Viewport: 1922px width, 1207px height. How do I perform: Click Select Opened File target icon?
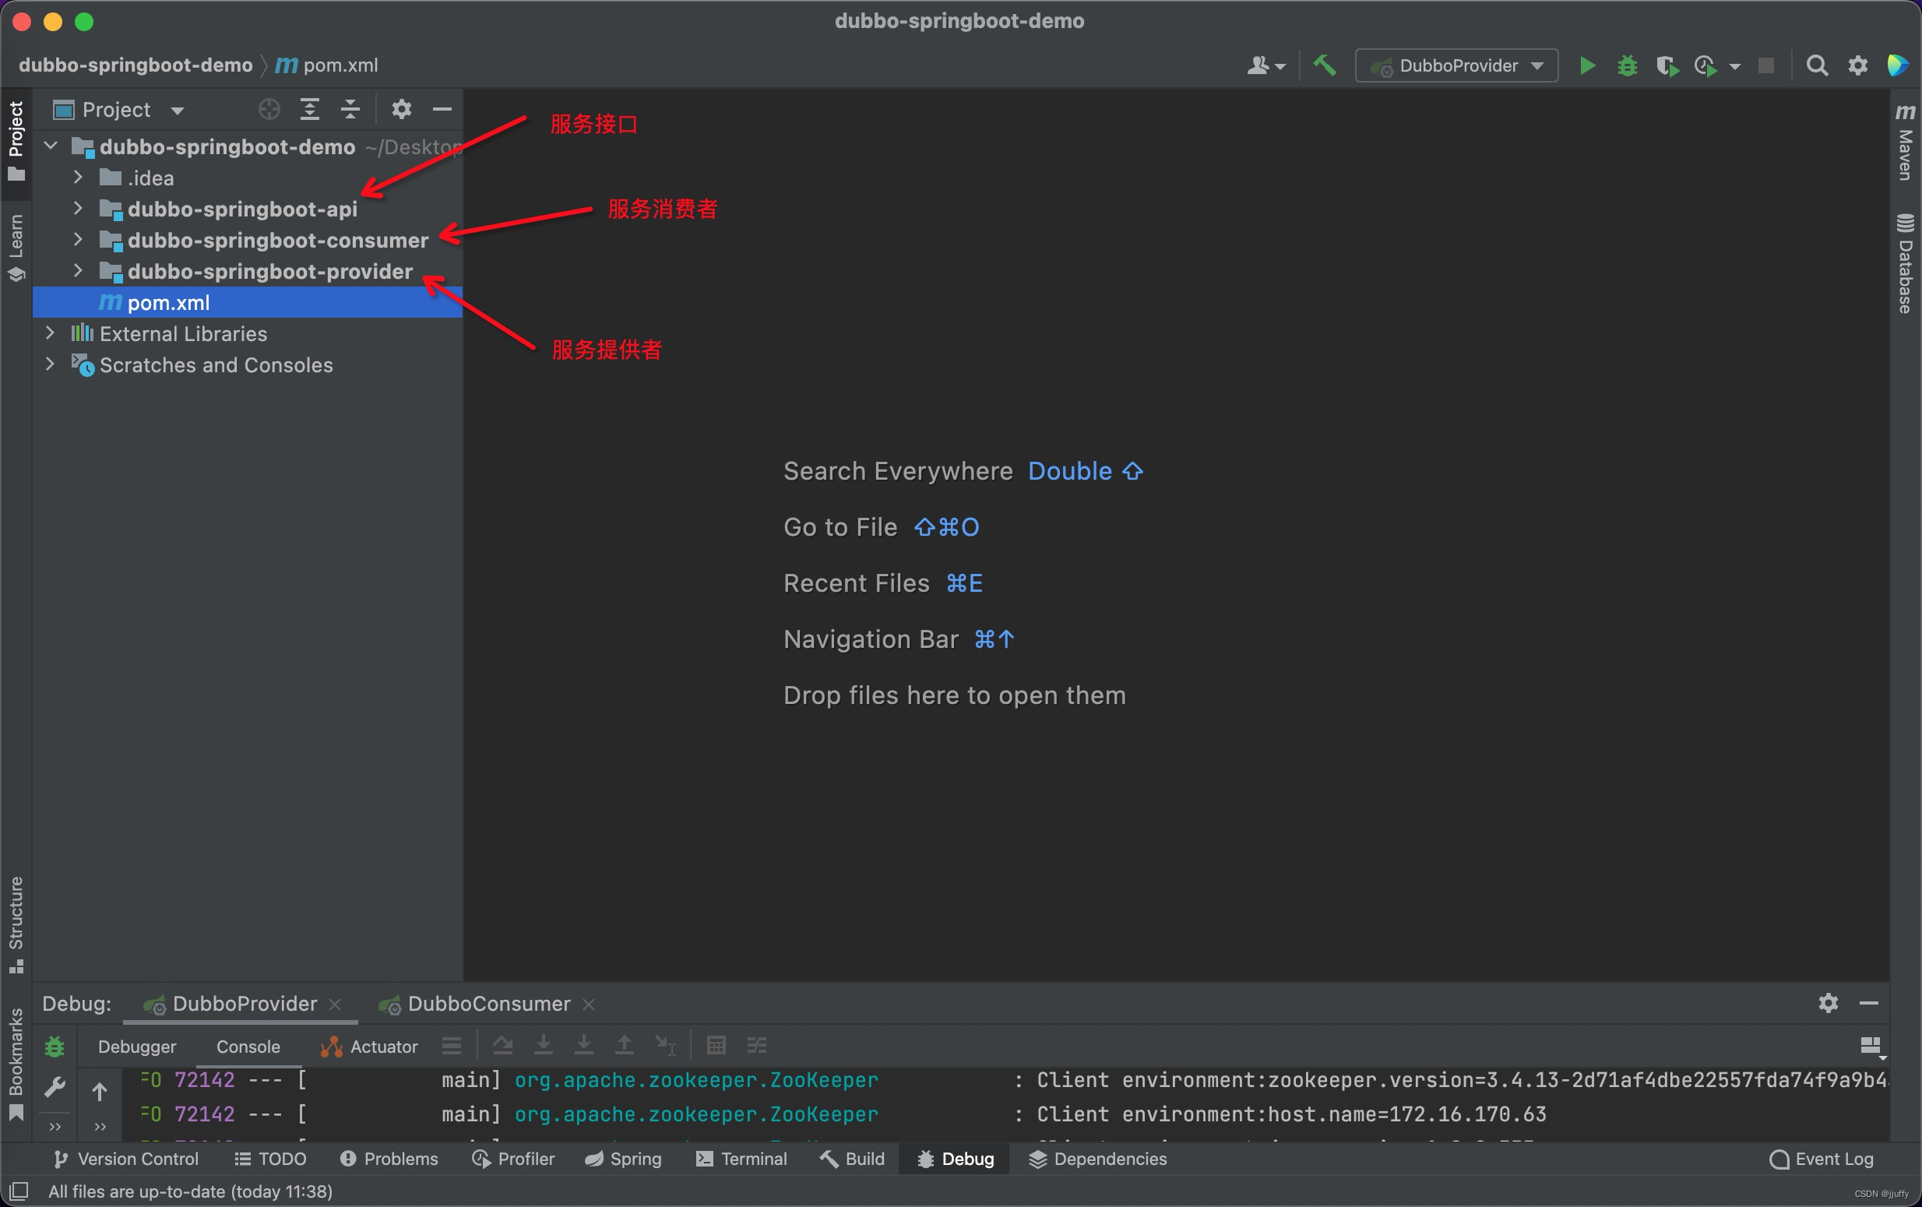[x=269, y=109]
